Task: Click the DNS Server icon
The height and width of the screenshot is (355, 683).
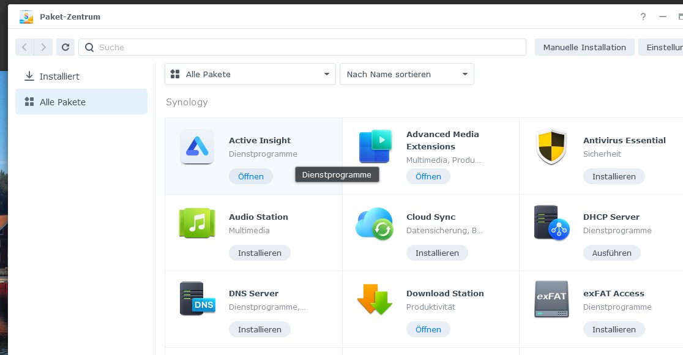Action: click(x=197, y=299)
